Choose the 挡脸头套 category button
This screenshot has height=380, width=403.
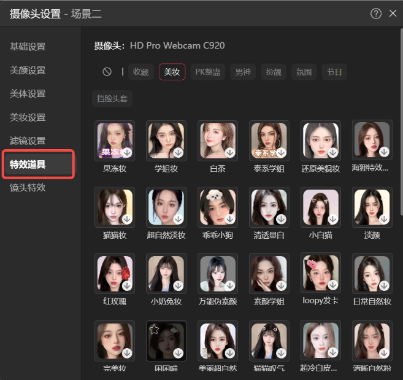[x=113, y=98]
